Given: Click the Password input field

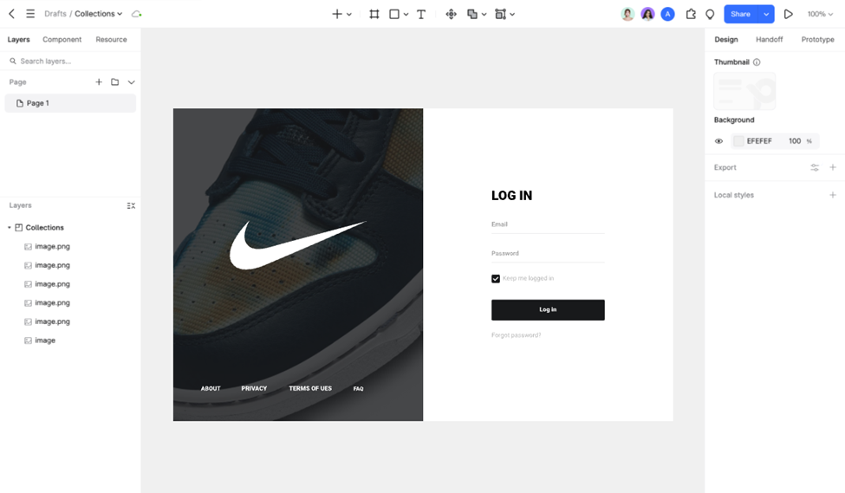Looking at the screenshot, I should coord(548,256).
